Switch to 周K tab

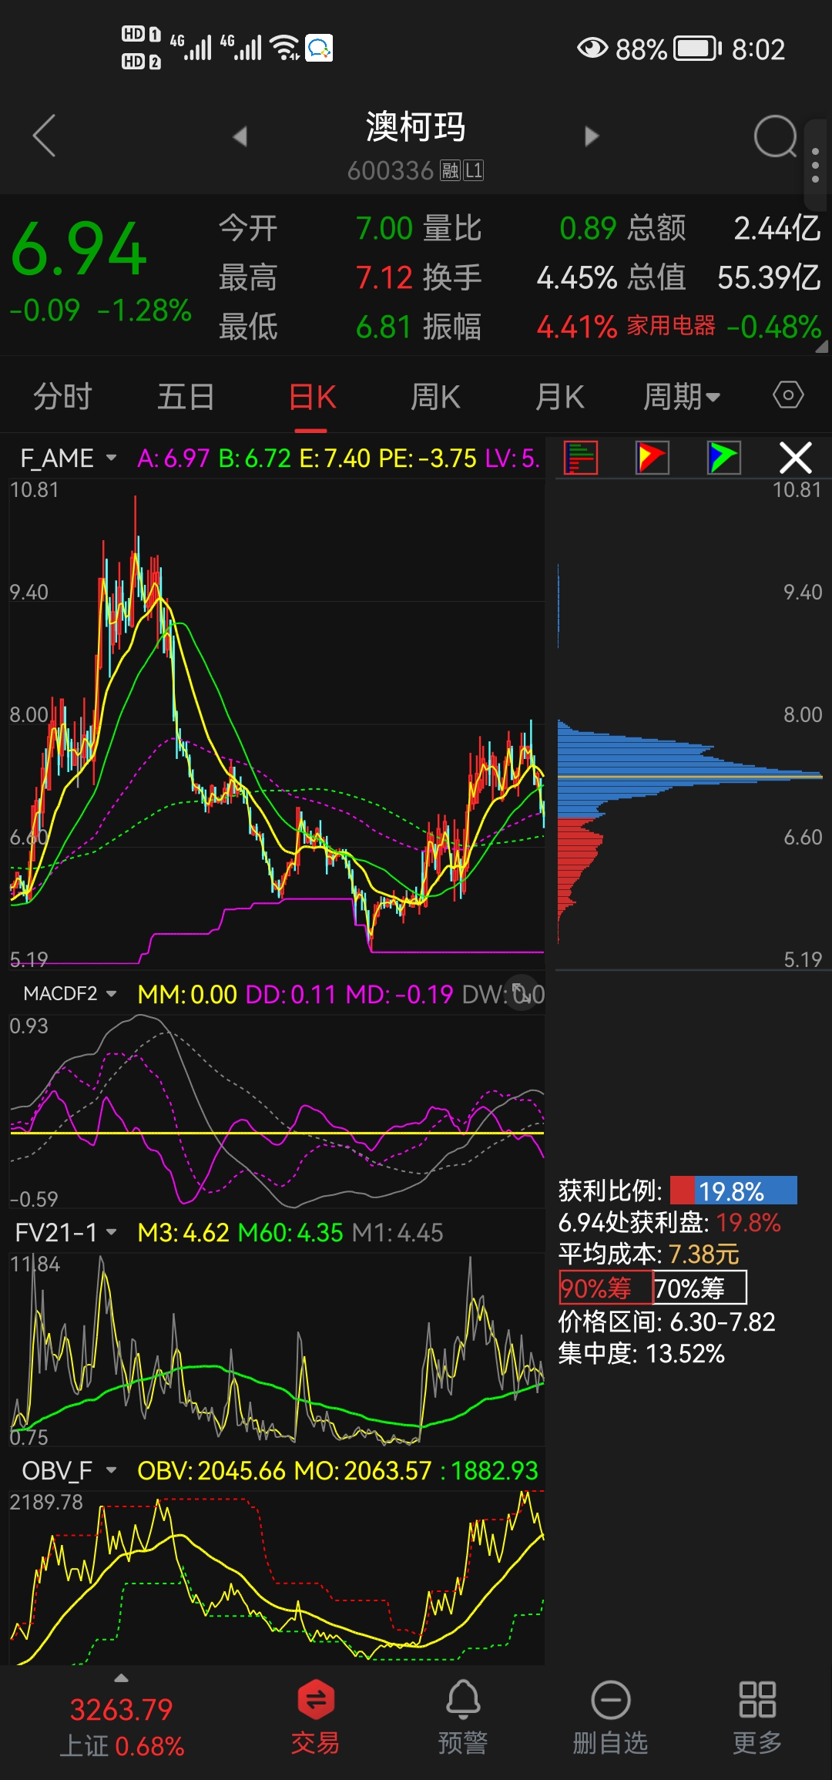(x=435, y=397)
